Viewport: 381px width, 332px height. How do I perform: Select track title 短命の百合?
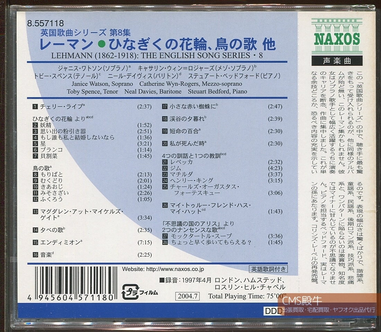click(185, 131)
